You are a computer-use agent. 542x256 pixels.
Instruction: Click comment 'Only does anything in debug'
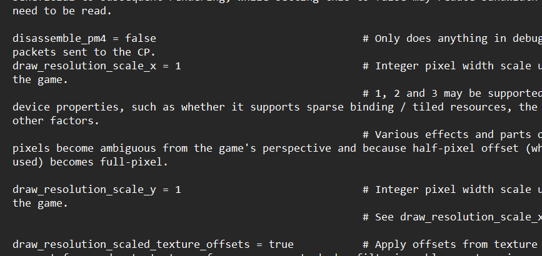(452, 38)
